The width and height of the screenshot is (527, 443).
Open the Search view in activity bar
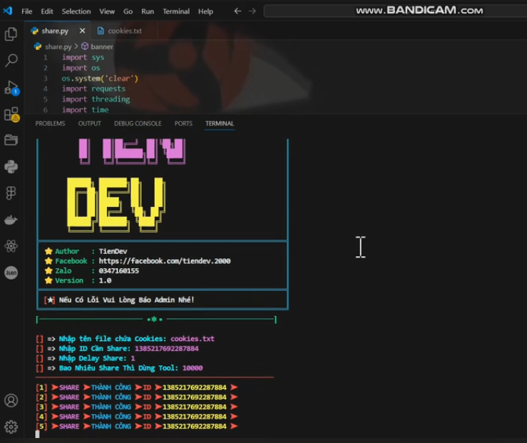[x=11, y=61]
